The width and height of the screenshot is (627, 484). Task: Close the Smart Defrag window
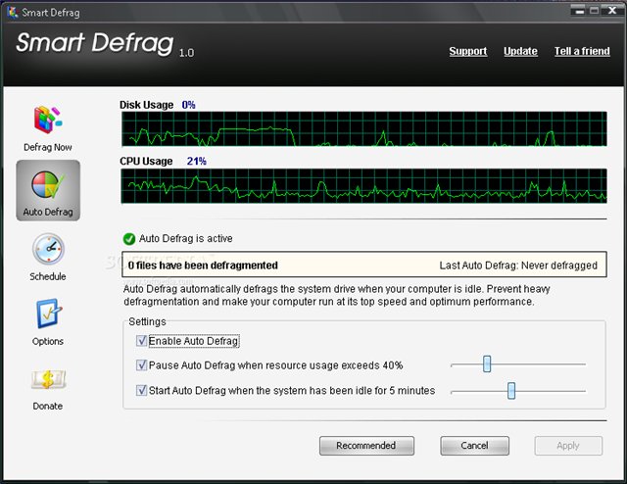click(x=612, y=11)
